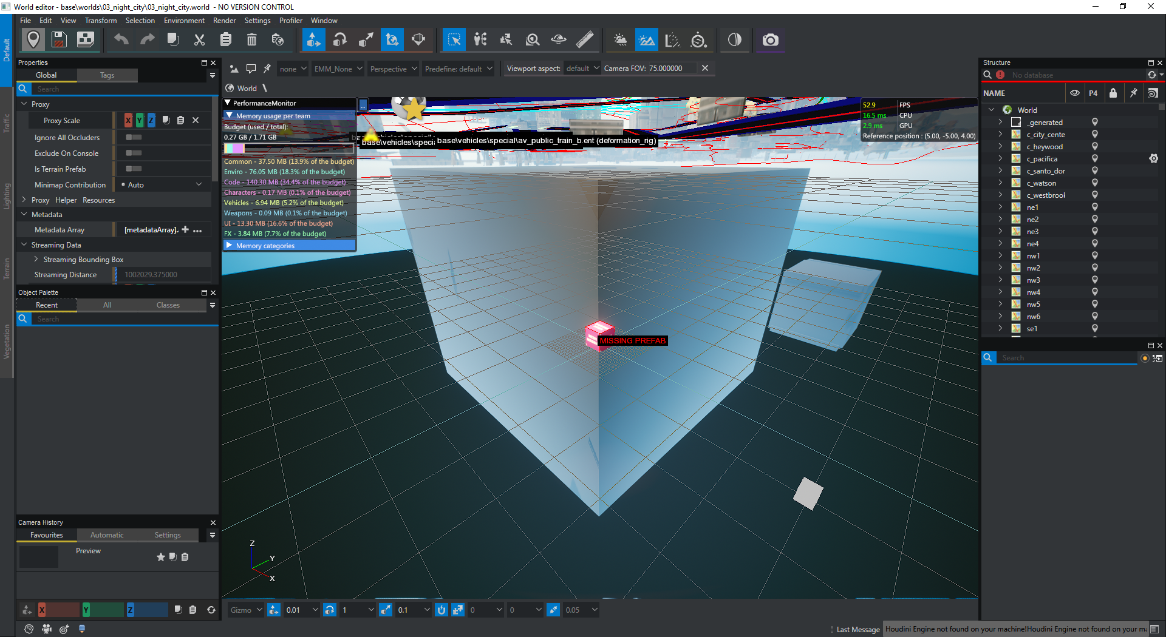This screenshot has height=637, width=1166.
Task: Open the Gizmo dropdown
Action: 246,610
